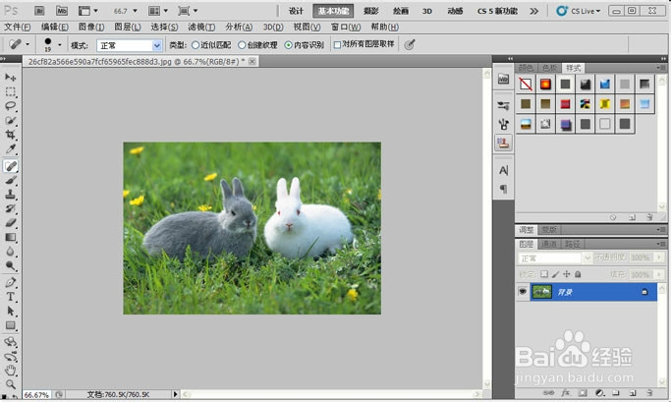Select the Type tool
This screenshot has height=402, width=671.
[x=10, y=297]
